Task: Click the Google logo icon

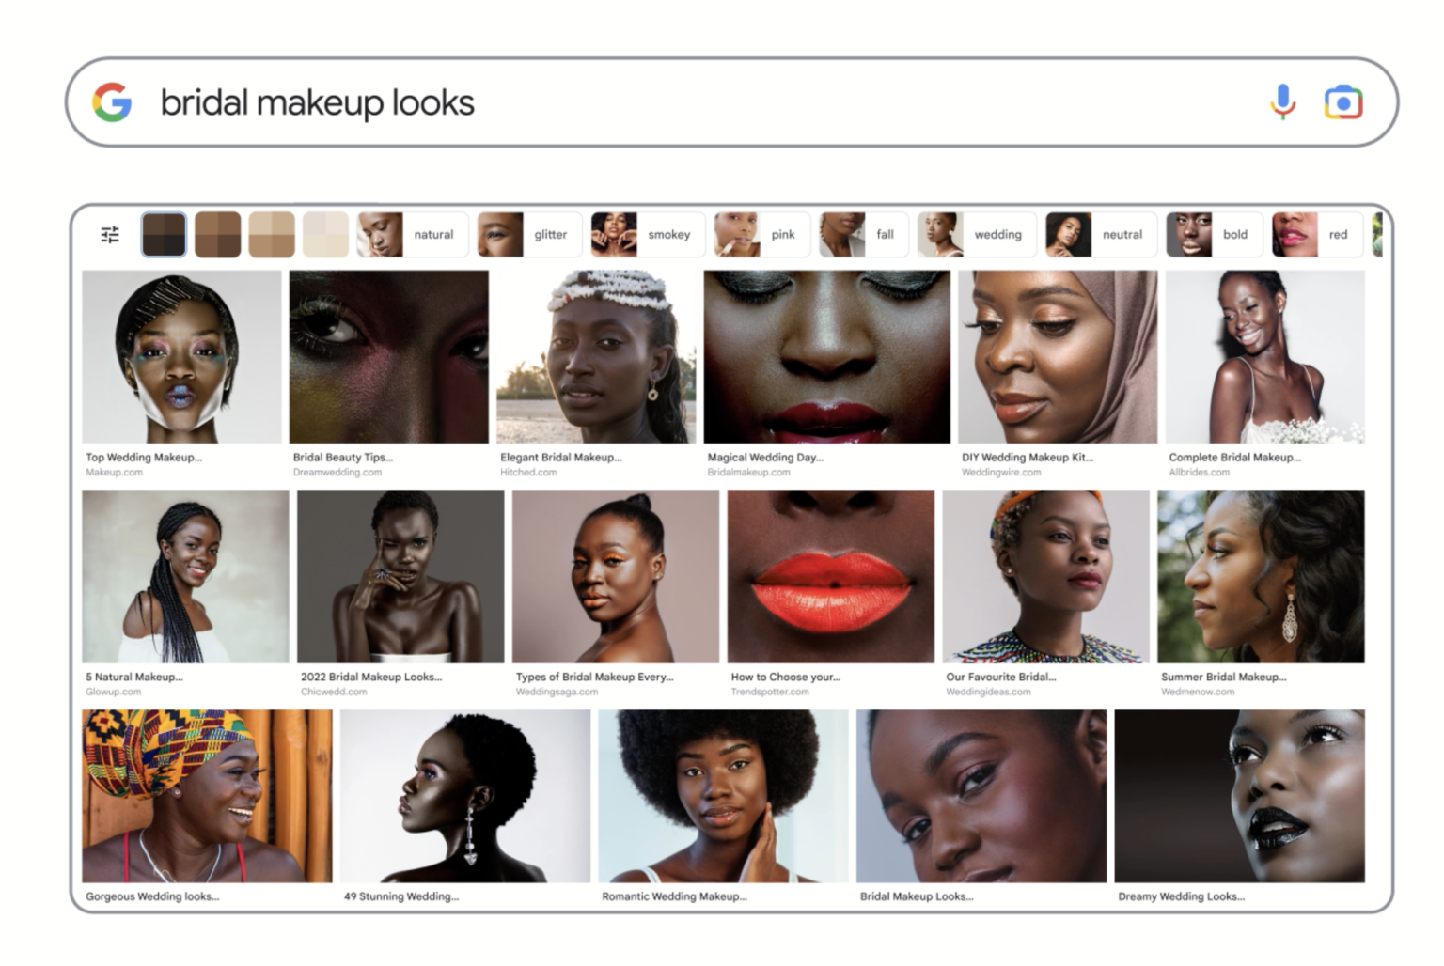Action: tap(112, 102)
